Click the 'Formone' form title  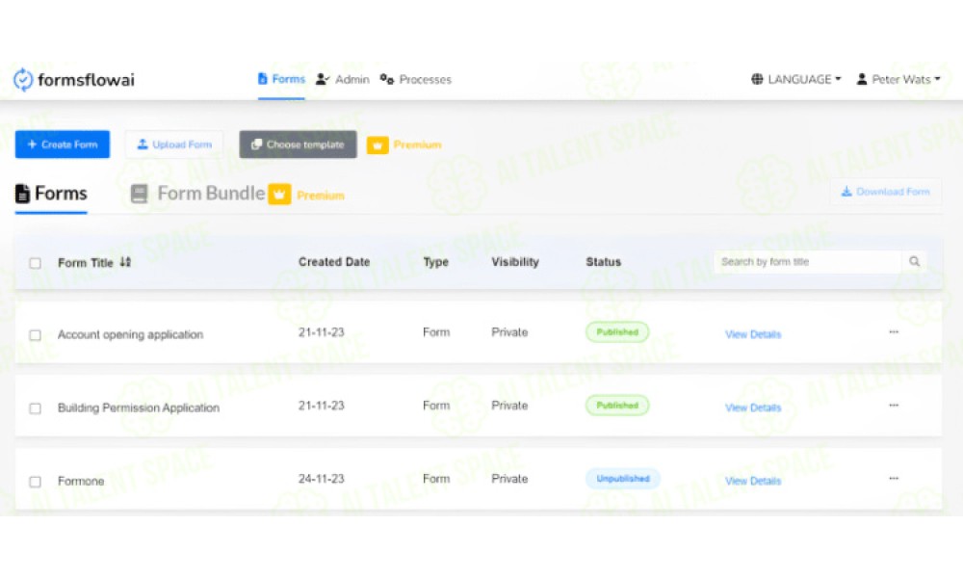click(x=81, y=481)
